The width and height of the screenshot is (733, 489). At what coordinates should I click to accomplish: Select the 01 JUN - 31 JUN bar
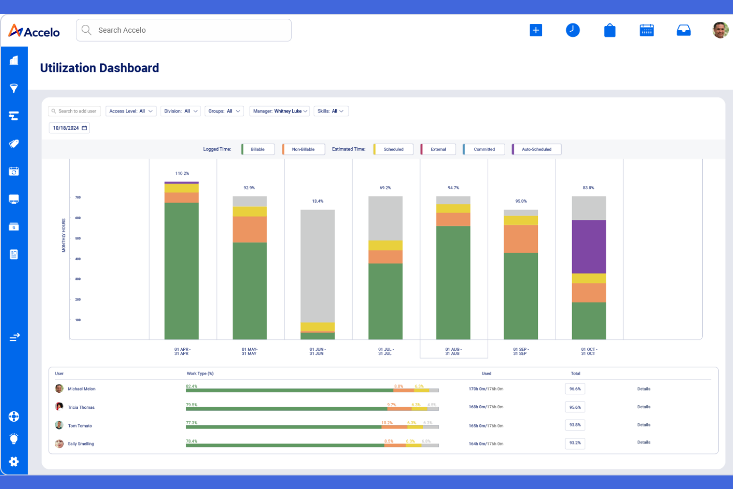pyautogui.click(x=317, y=274)
